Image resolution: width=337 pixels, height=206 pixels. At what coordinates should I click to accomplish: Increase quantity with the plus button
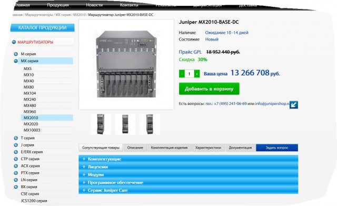(x=196, y=74)
